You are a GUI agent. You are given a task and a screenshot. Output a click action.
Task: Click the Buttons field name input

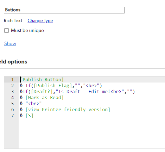click(64, 10)
